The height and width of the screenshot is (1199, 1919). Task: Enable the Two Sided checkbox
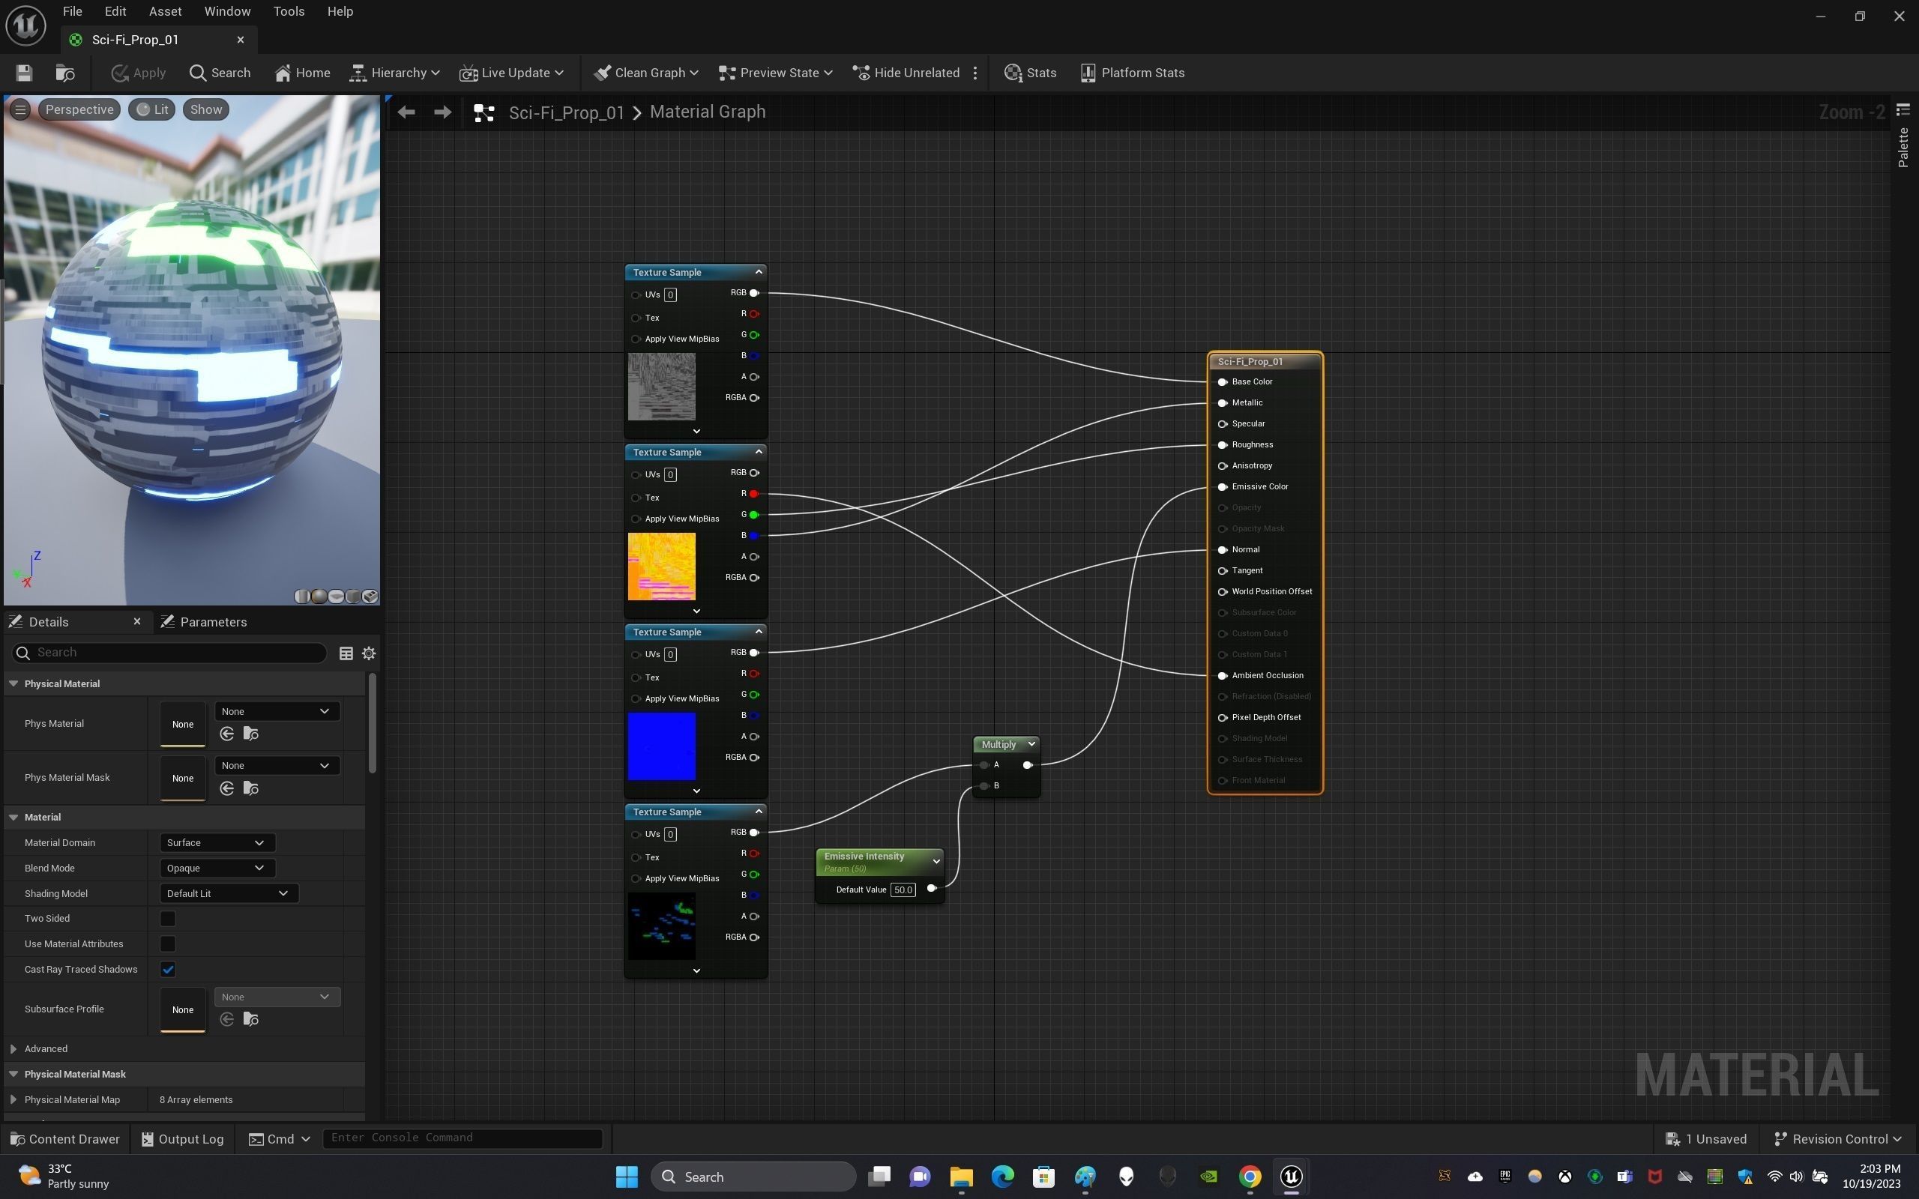167,918
